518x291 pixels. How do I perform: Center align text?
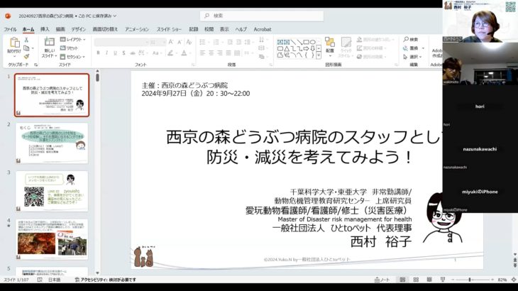(x=211, y=53)
